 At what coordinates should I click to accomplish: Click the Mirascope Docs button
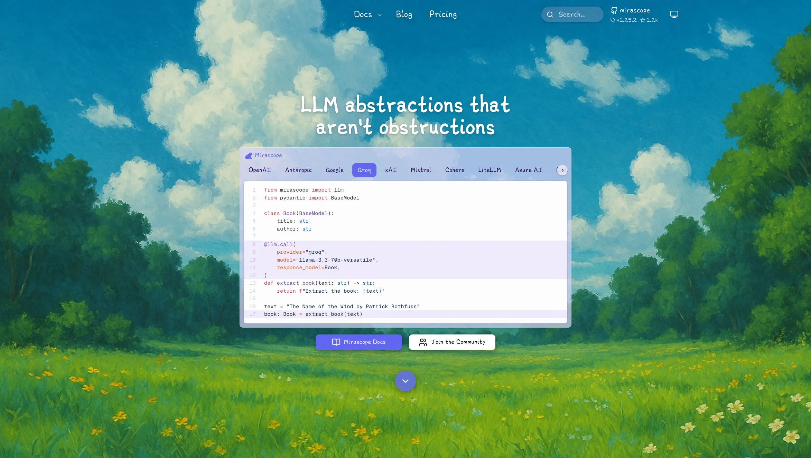[x=358, y=342]
